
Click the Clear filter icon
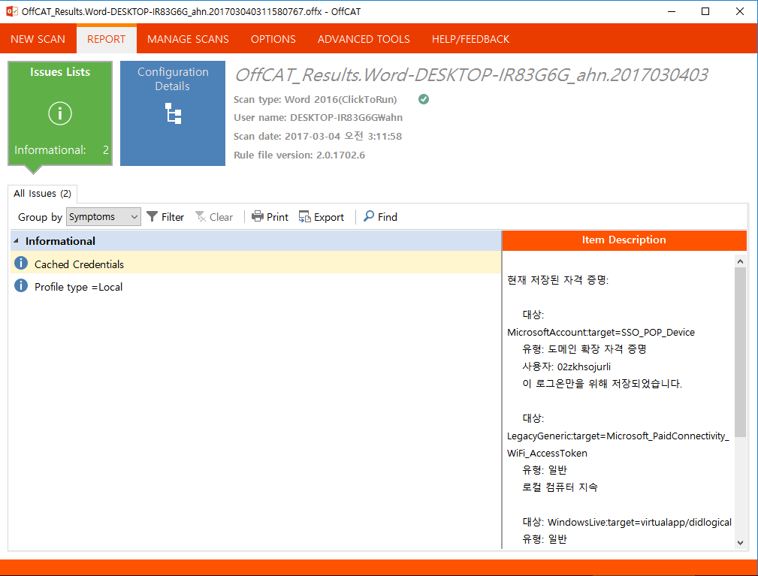coord(201,216)
